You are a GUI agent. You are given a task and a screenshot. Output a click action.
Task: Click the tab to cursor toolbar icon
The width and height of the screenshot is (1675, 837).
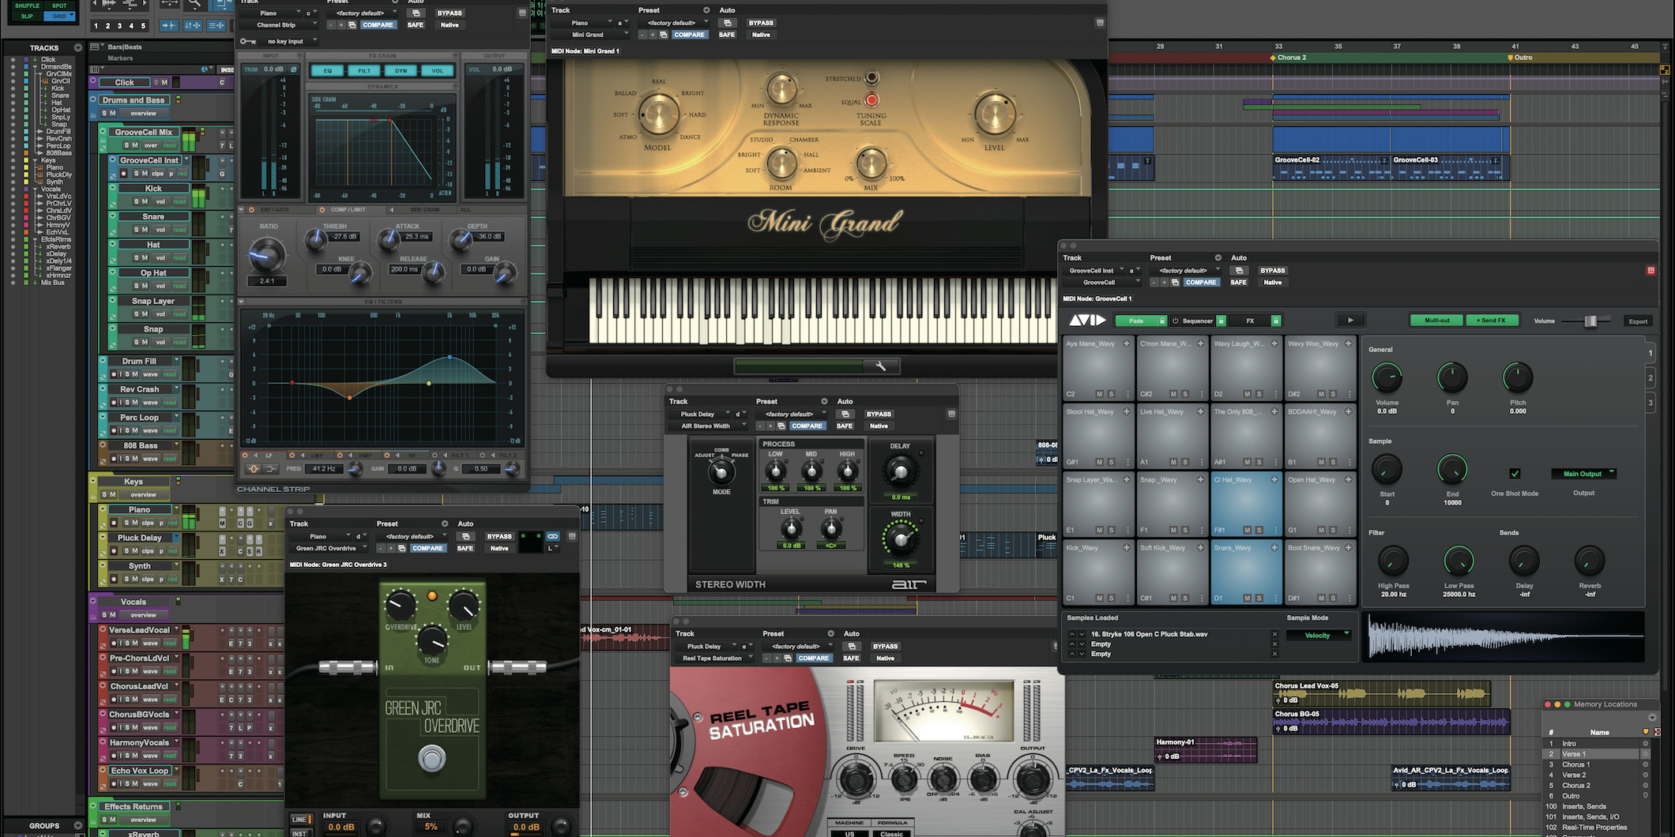(168, 26)
